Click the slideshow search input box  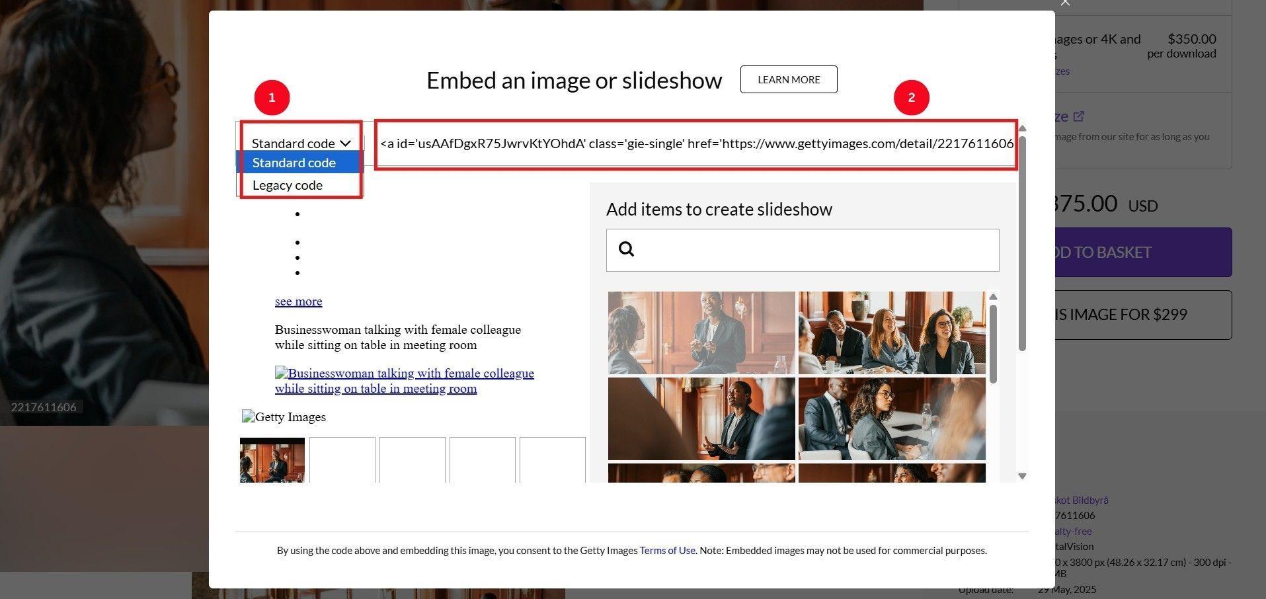coord(802,250)
